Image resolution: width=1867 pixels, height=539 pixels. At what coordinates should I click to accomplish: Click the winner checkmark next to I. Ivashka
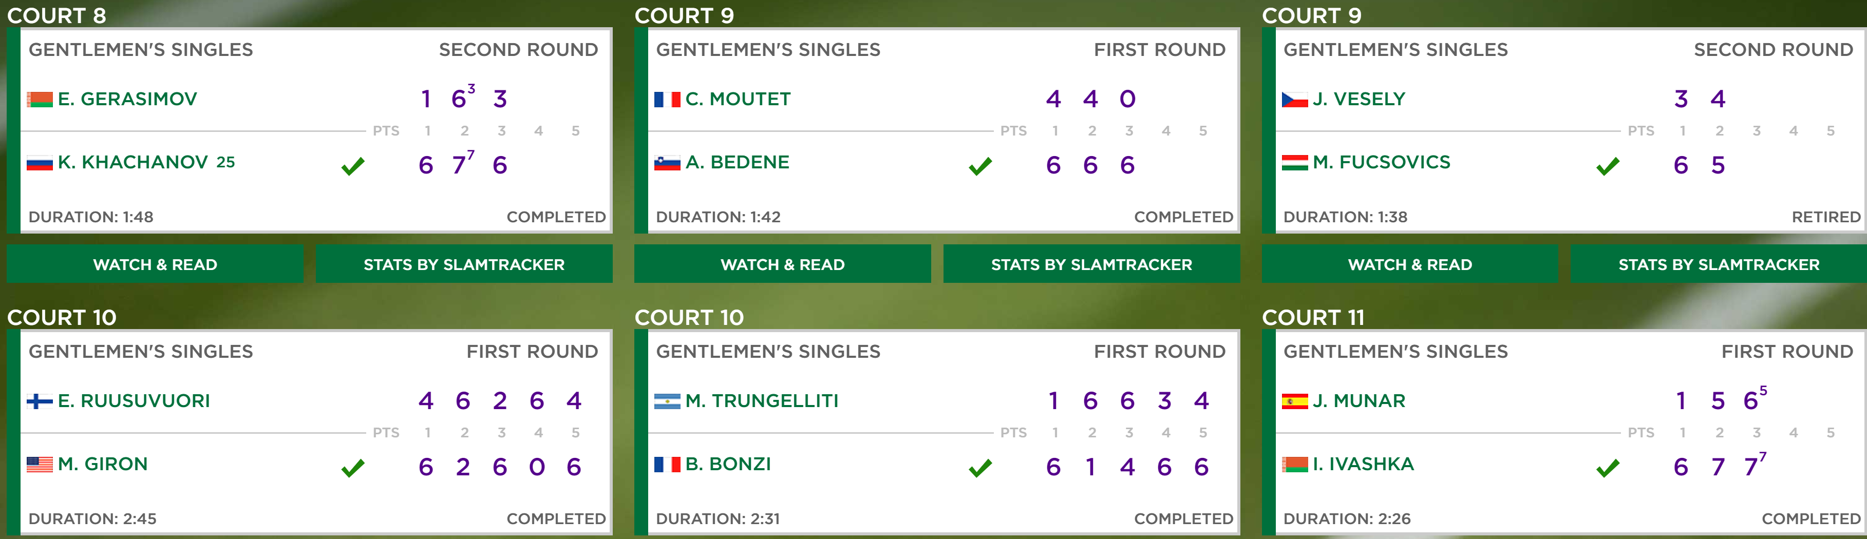pyautogui.click(x=1608, y=468)
